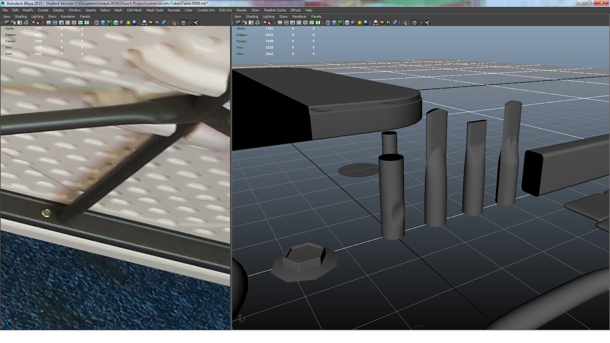Viewport: 610px width, 343px height.
Task: Open the Edit Mesh menu
Action: point(134,10)
